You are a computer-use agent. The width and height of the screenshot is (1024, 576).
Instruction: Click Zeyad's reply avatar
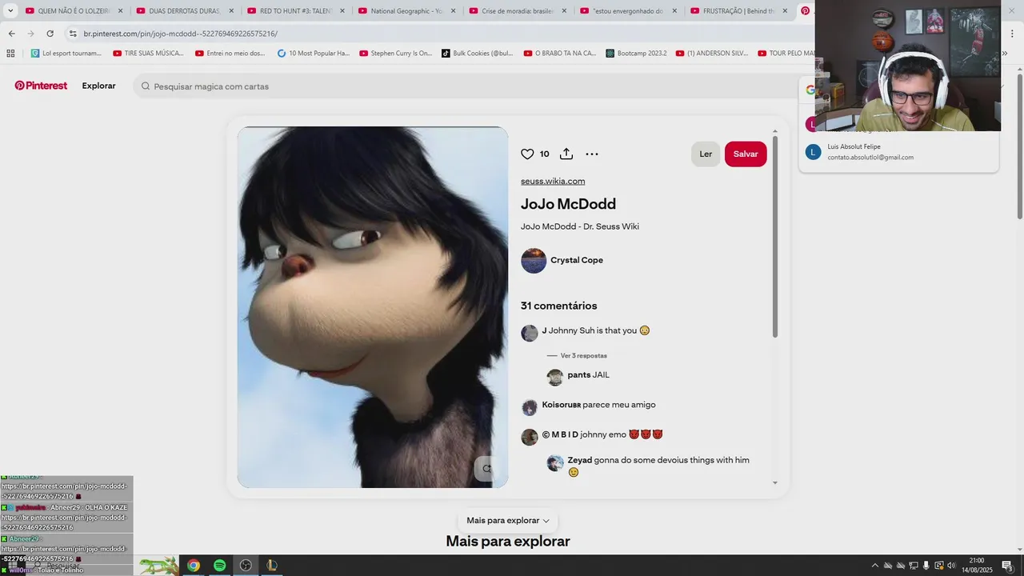555,463
